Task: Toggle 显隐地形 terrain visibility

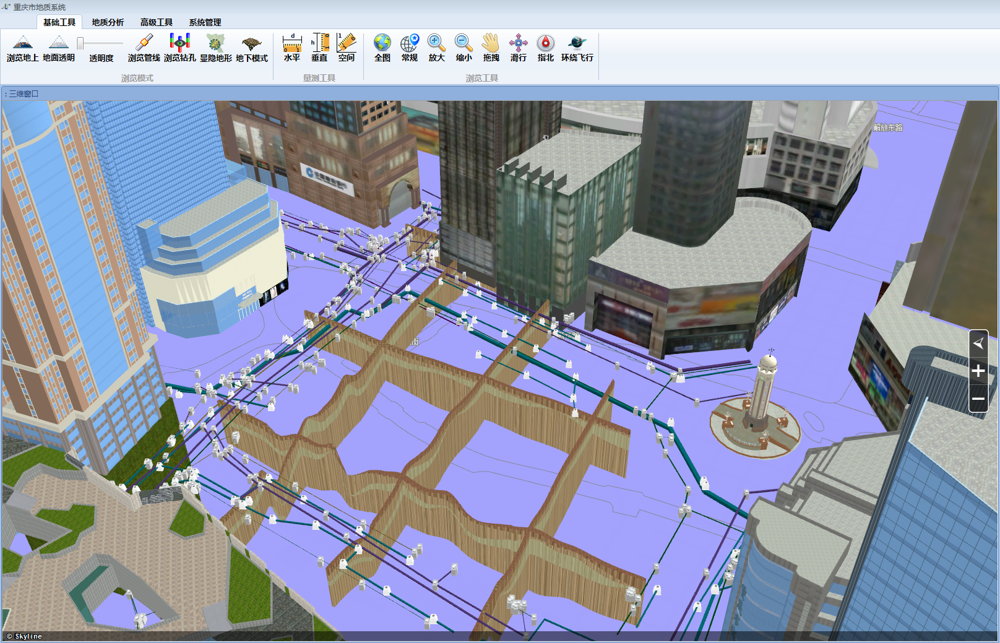Action: [216, 48]
